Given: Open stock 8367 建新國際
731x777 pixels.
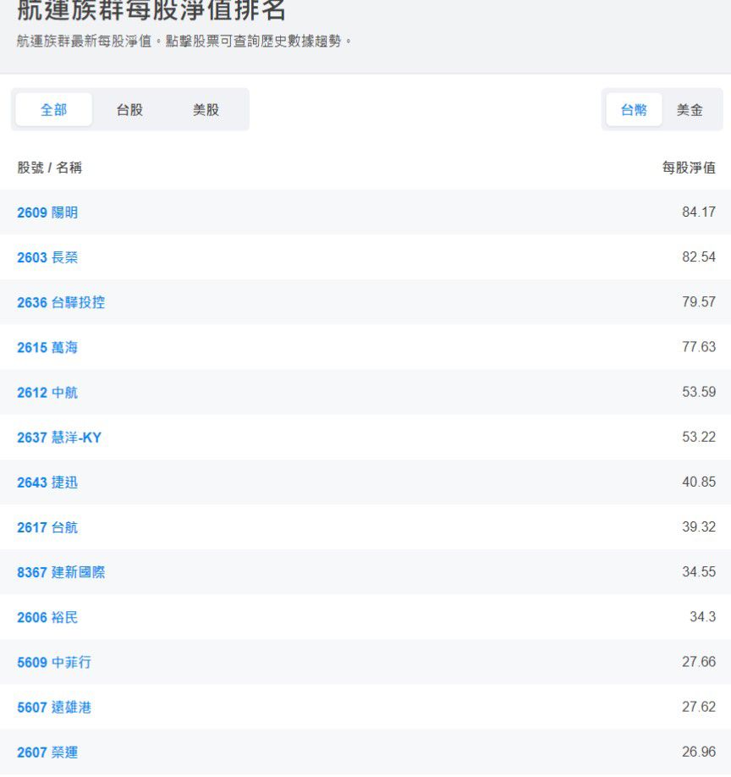Looking at the screenshot, I should point(61,573).
